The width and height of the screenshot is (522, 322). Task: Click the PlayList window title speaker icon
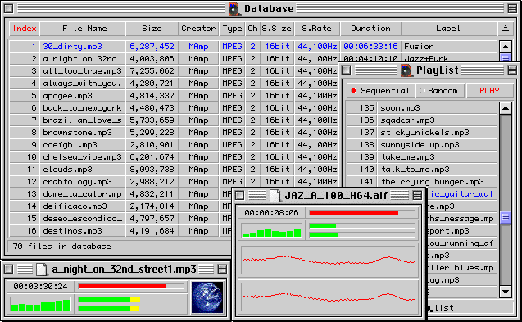coord(406,70)
